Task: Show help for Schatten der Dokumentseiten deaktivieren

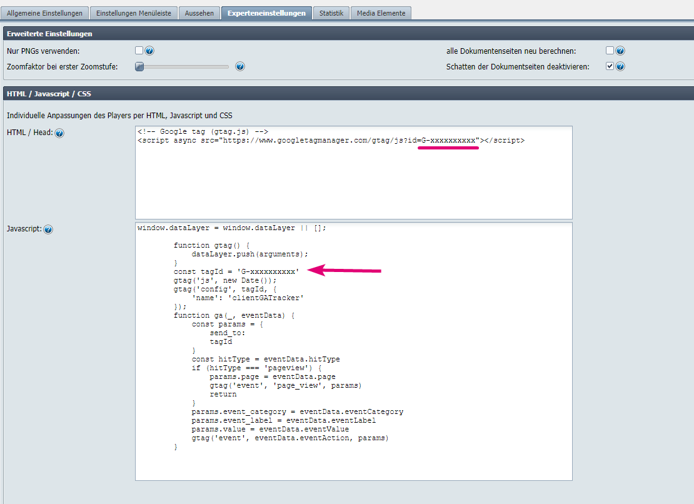Action: 620,66
